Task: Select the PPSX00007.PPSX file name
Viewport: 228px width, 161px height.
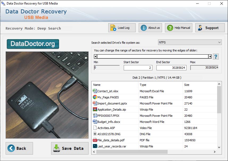Action: (108, 116)
